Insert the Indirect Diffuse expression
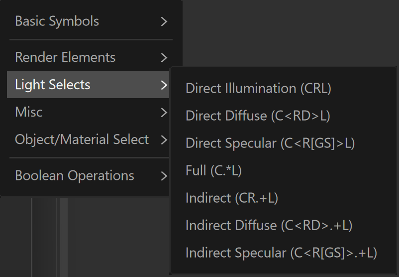The width and height of the screenshot is (399, 277). (x=284, y=226)
